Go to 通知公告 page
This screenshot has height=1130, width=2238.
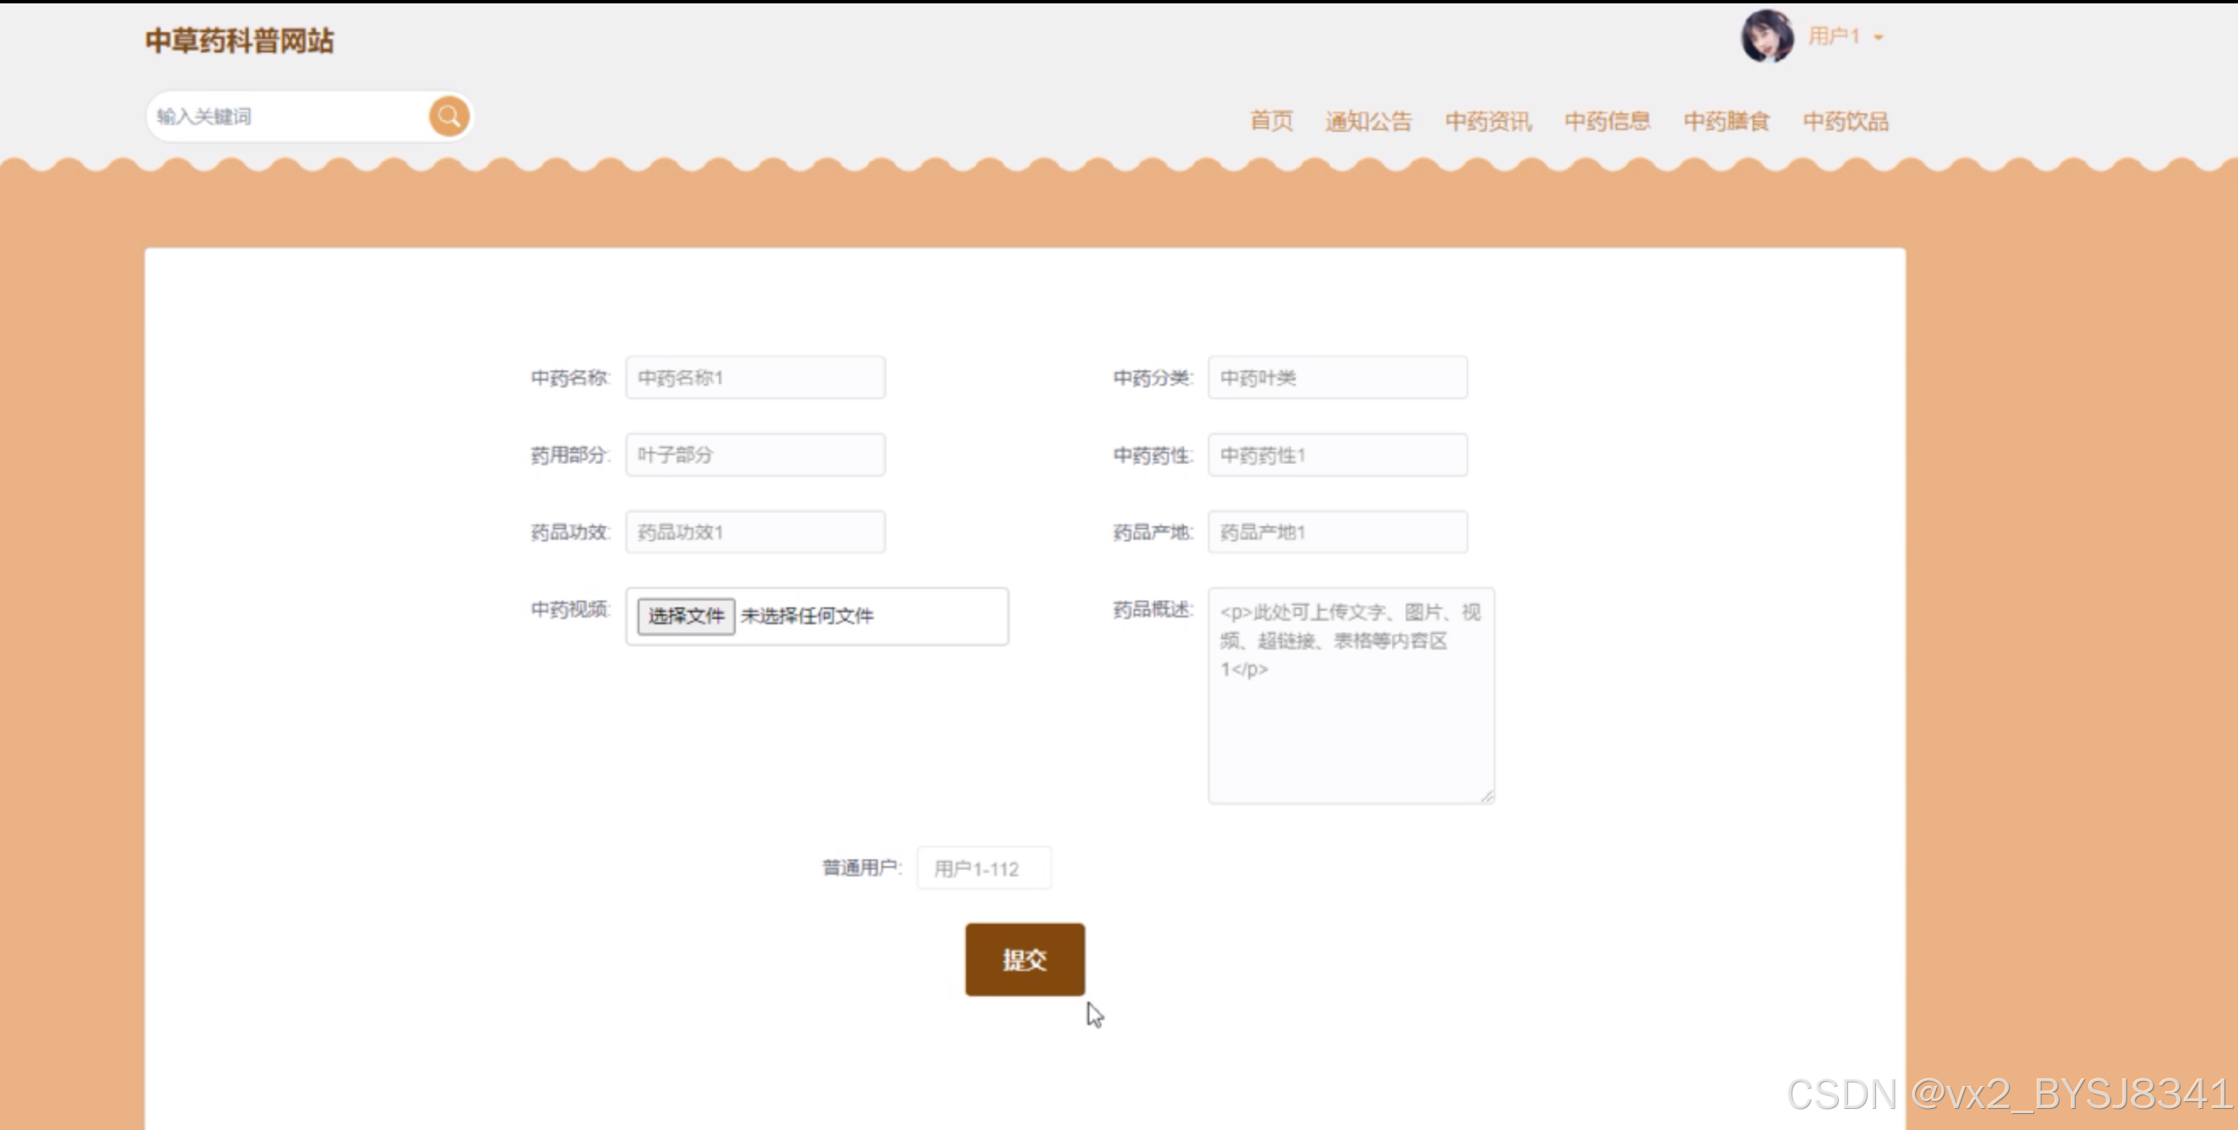pos(1369,121)
